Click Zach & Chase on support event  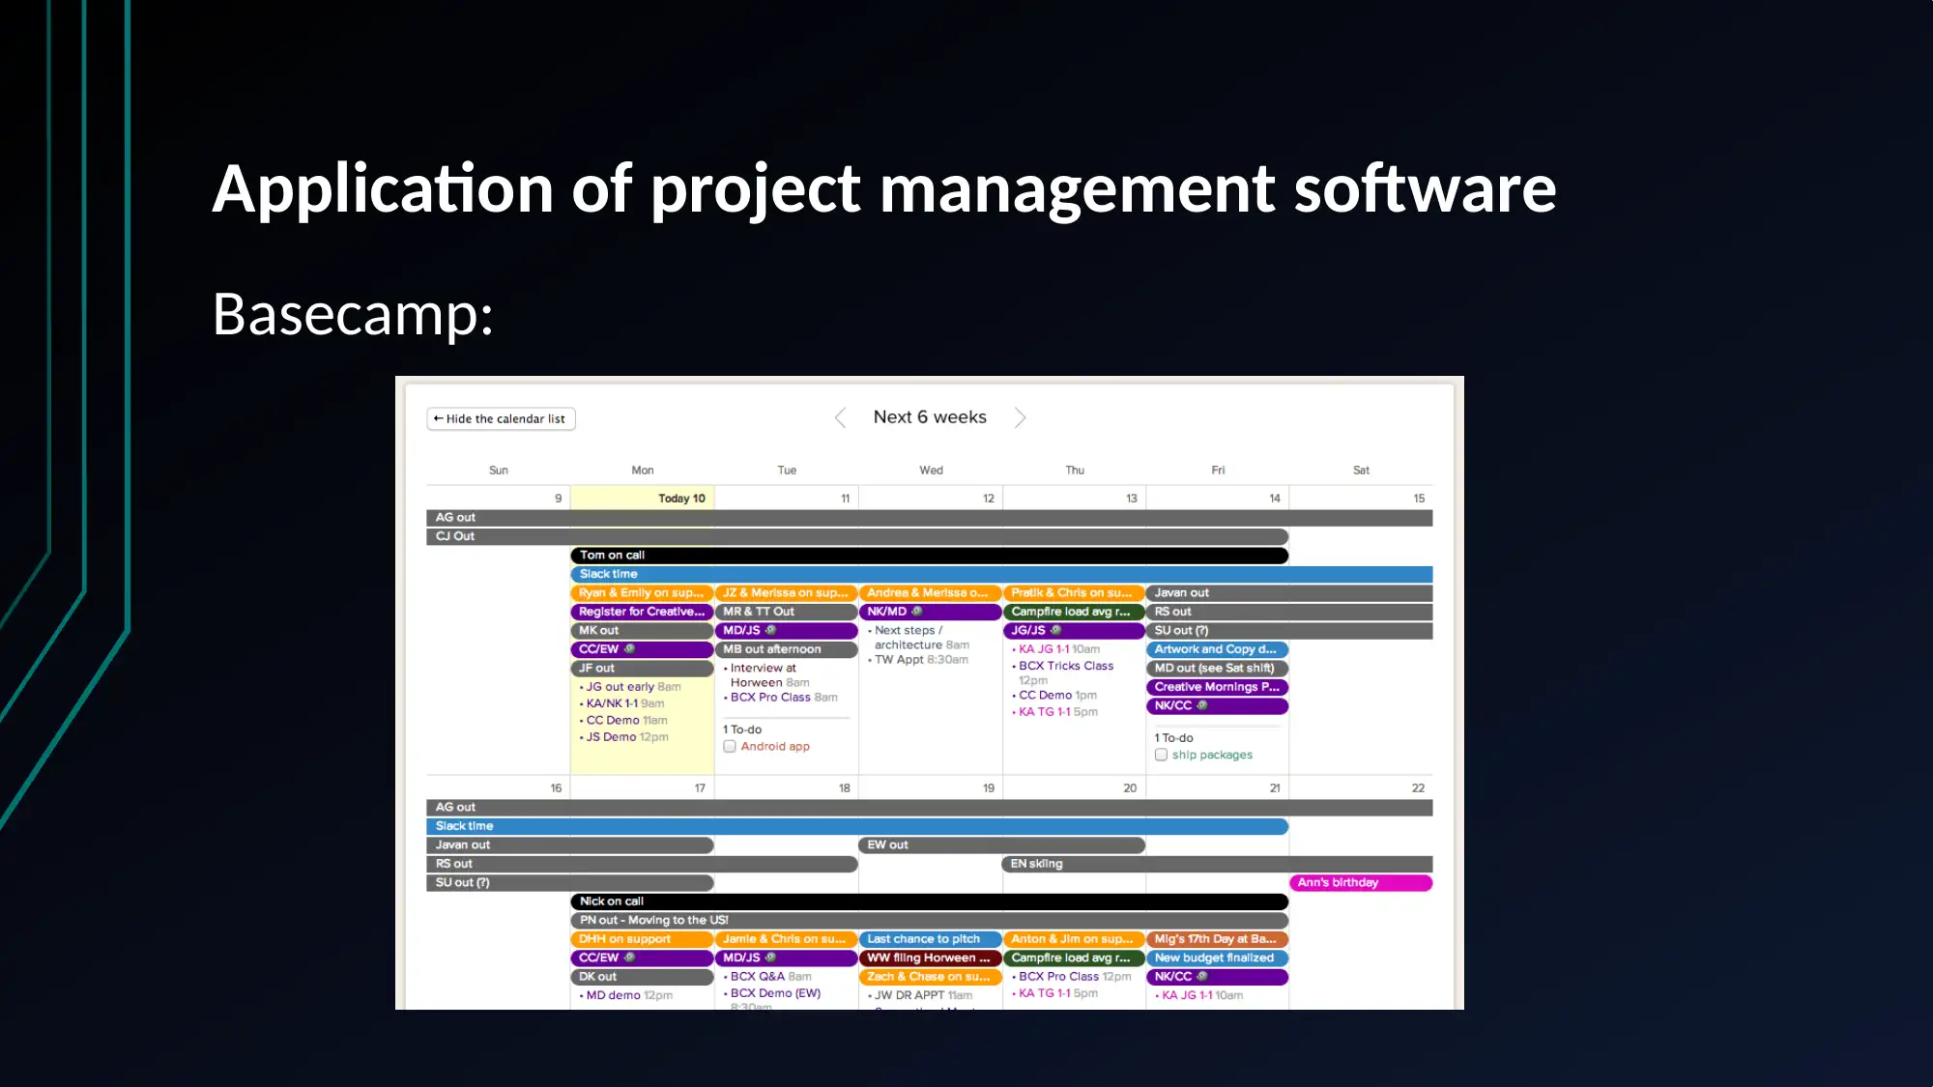pyautogui.click(x=930, y=977)
